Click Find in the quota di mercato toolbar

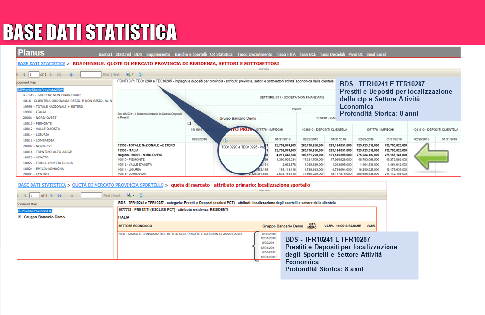click(107, 196)
